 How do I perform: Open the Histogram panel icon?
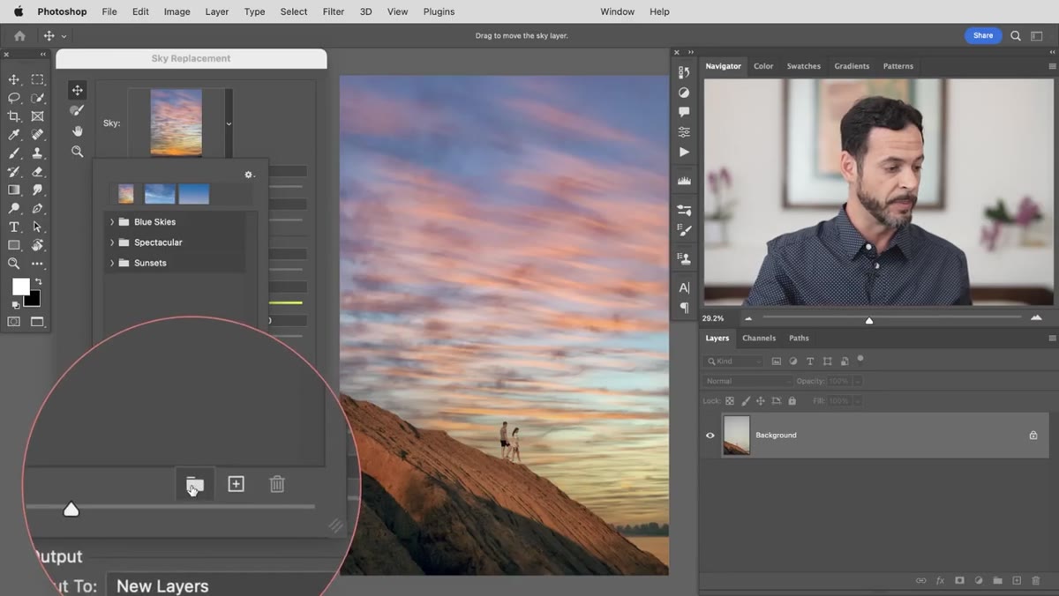coord(684,181)
